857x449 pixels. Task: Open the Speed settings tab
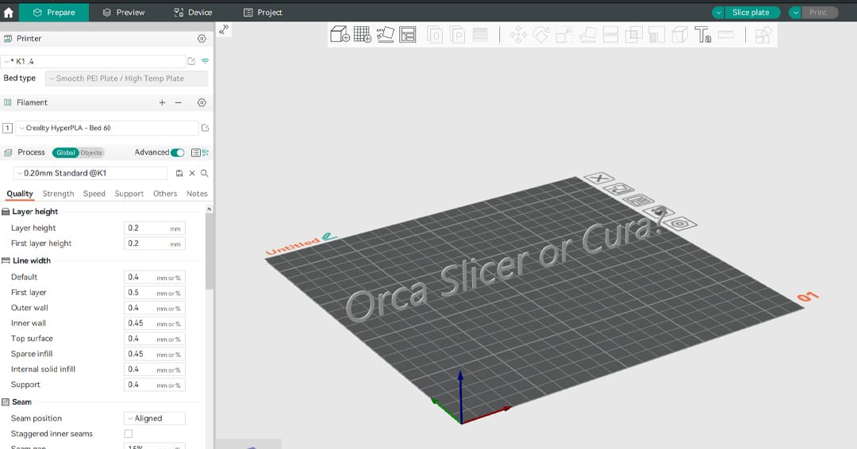pos(94,194)
